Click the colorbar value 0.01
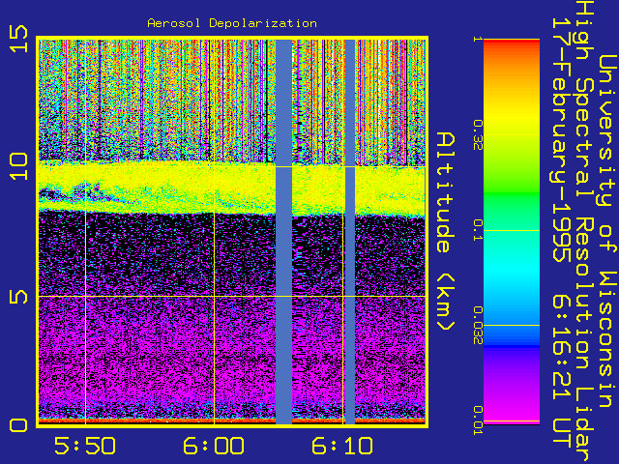Screen dimensions: 619x464 [x=478, y=420]
